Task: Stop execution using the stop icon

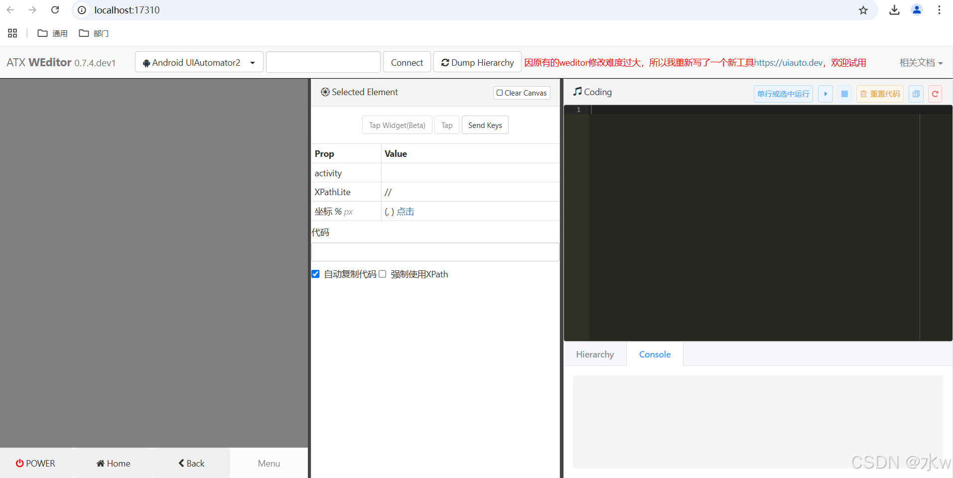Action: click(x=844, y=94)
